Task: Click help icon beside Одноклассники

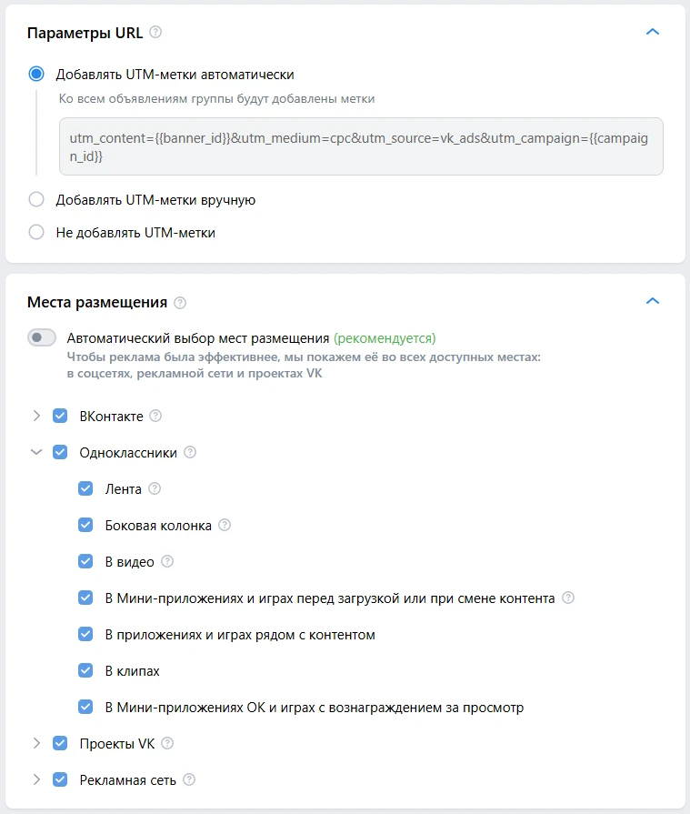Action: (x=190, y=452)
